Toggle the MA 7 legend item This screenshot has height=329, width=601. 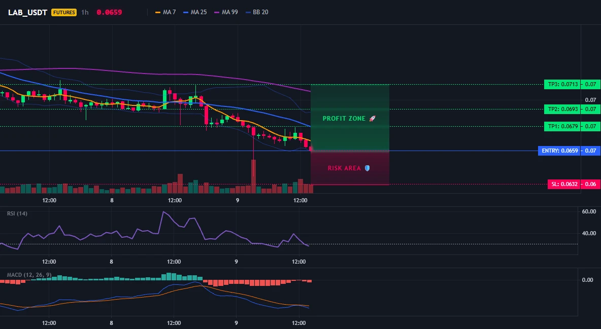[165, 12]
